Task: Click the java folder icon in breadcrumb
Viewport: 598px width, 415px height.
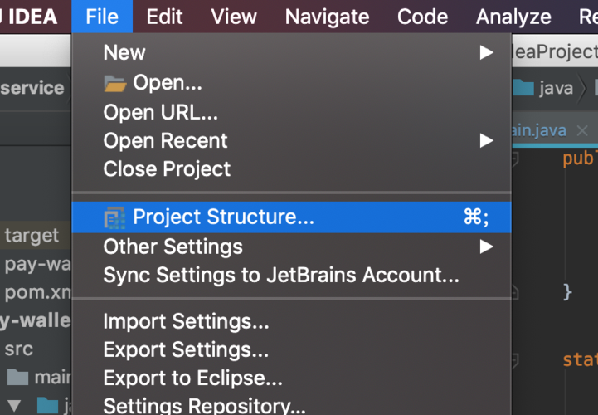Action: (523, 88)
